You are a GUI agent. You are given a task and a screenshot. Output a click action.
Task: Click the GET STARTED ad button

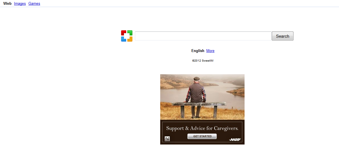[x=202, y=136]
